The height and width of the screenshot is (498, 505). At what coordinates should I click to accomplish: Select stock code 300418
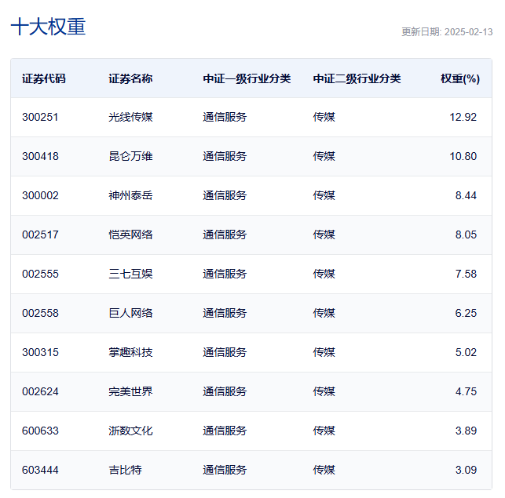pos(40,156)
